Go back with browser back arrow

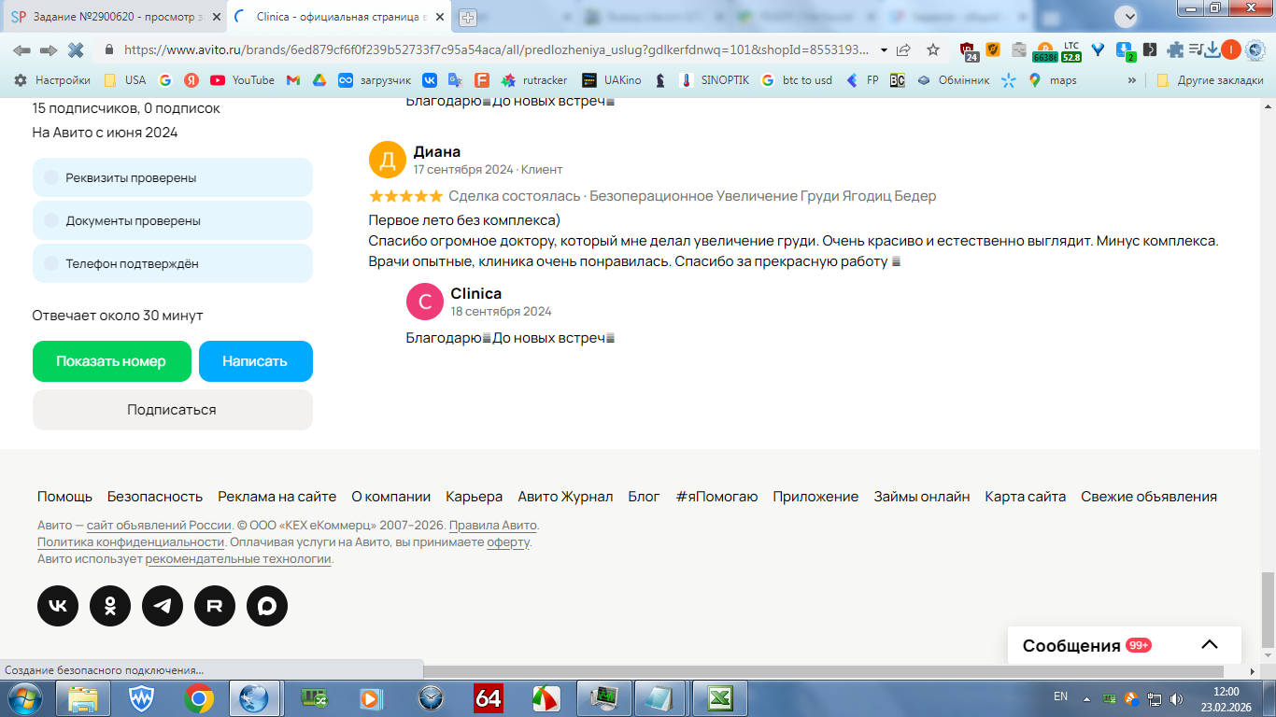coord(21,49)
